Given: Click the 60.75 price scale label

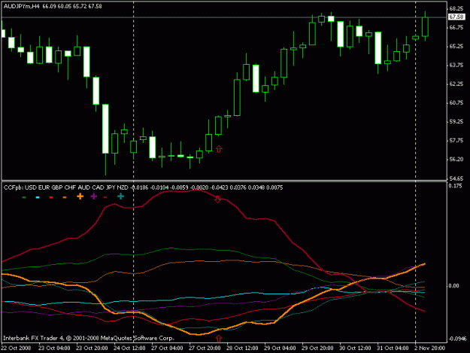Looking at the screenshot, I should tap(456, 103).
